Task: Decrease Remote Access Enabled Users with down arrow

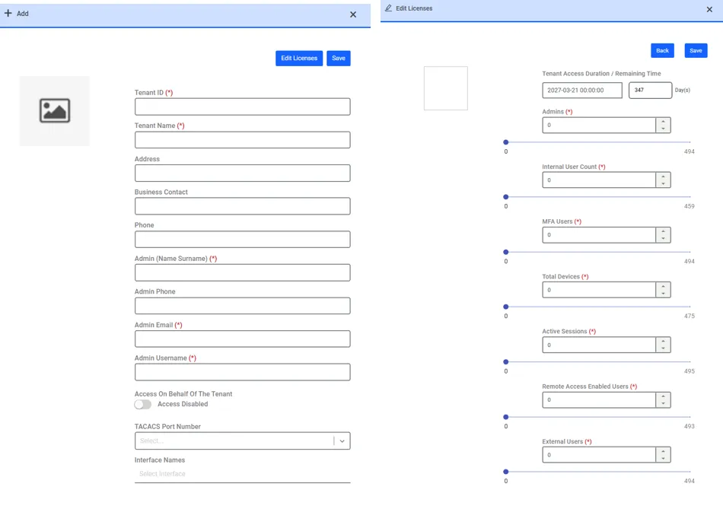Action: point(663,403)
